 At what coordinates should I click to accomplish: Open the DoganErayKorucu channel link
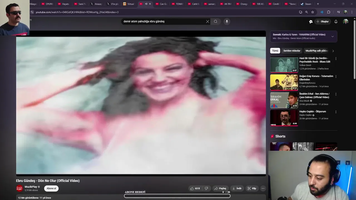point(307,83)
